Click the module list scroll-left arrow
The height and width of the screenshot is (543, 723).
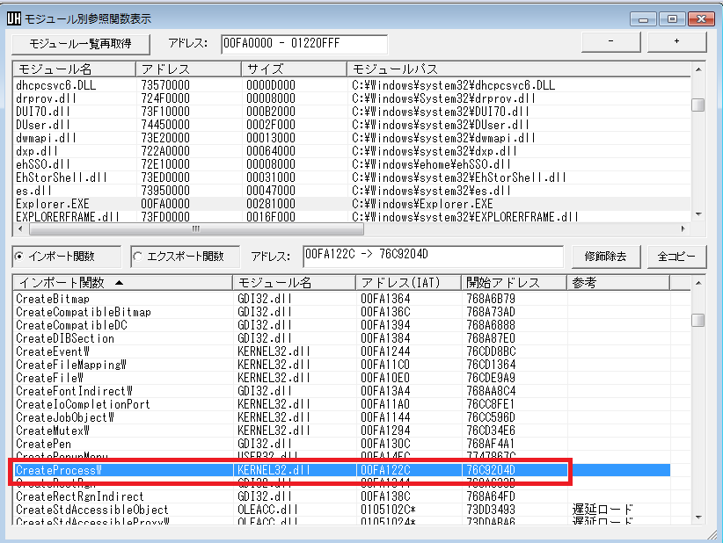(20, 229)
